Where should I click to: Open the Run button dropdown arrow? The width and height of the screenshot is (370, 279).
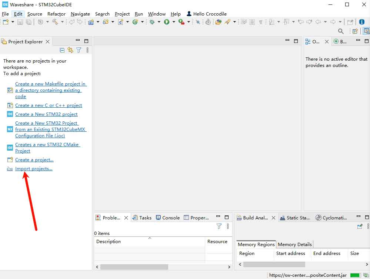pos(173,22)
